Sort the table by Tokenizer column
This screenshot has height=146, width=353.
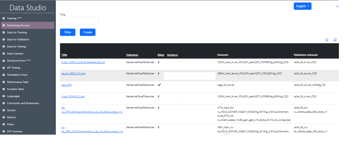tap(132, 55)
